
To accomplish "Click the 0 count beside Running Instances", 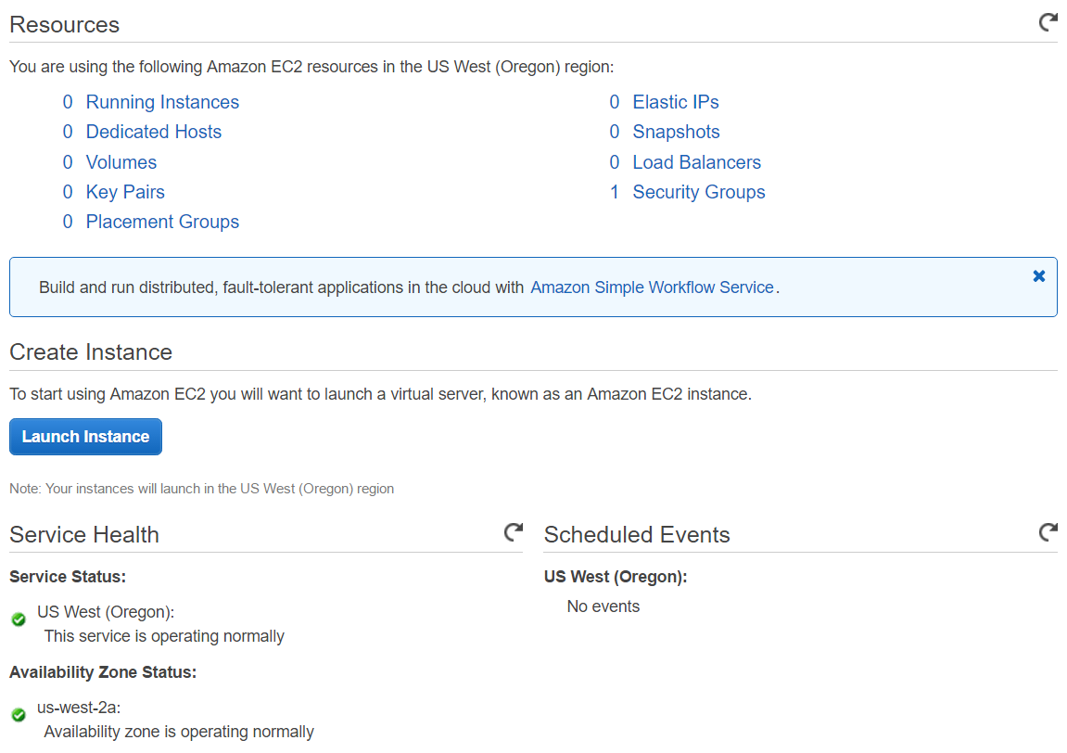I will pyautogui.click(x=68, y=102).
